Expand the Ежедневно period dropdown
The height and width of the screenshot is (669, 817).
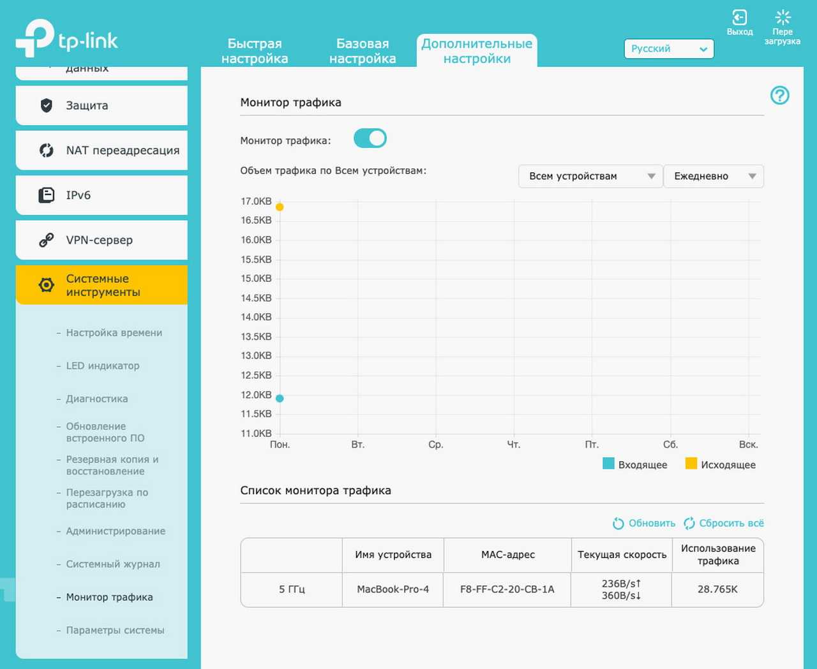click(x=714, y=177)
